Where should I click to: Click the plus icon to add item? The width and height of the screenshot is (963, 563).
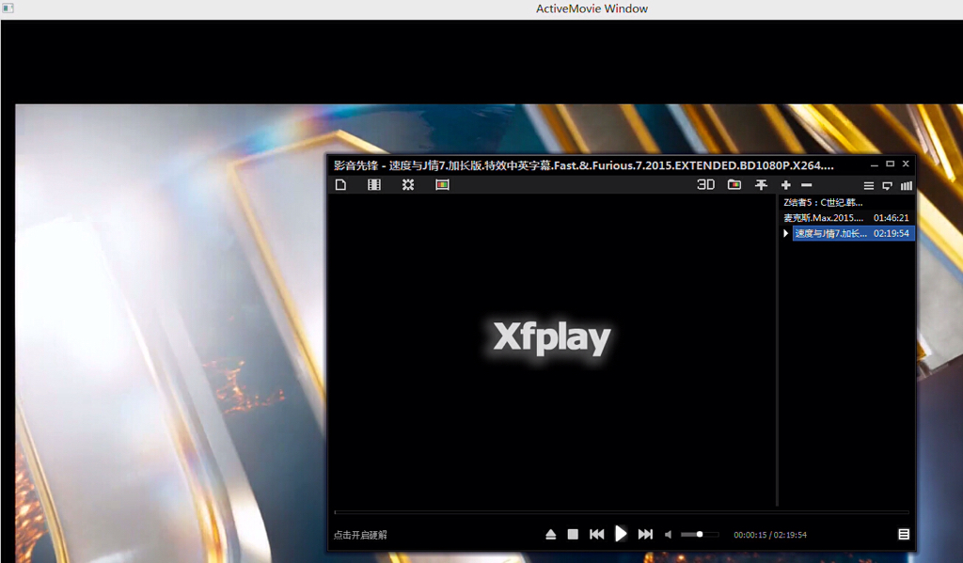(785, 185)
